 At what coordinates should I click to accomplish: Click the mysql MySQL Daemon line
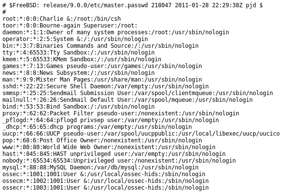pyautogui.click(x=100, y=167)
